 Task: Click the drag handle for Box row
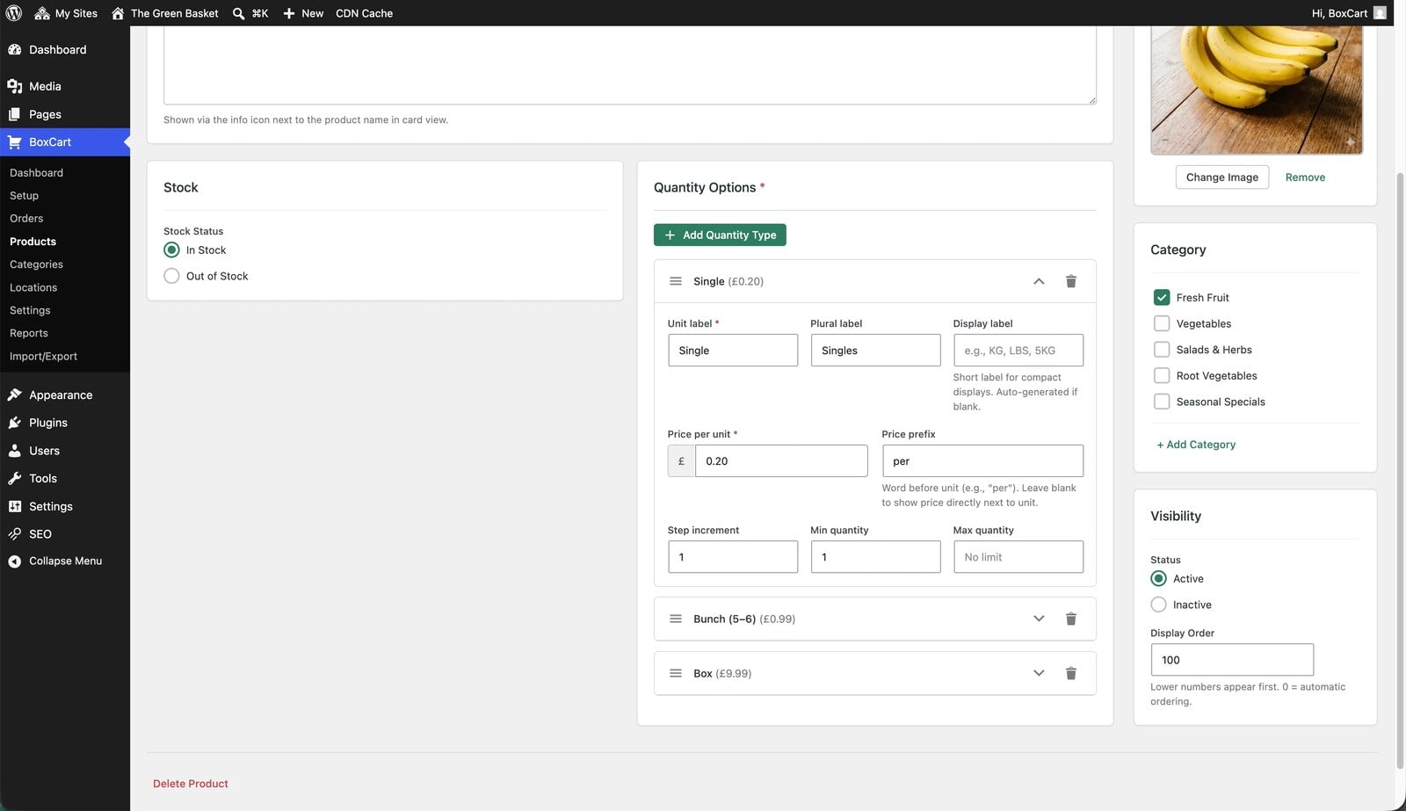pos(676,673)
